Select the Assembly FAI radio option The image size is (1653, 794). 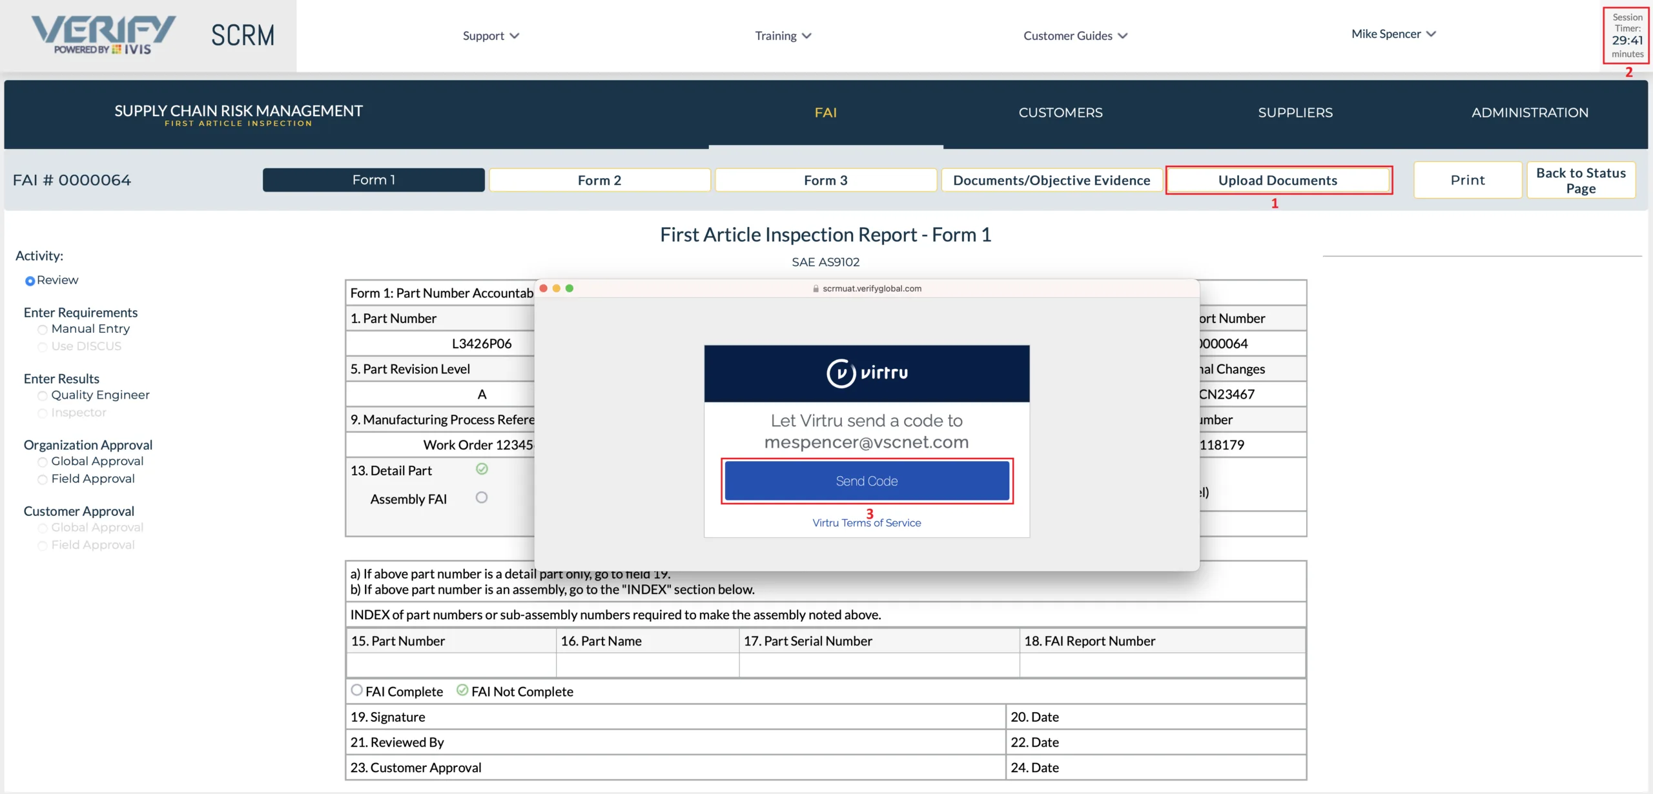pyautogui.click(x=482, y=497)
